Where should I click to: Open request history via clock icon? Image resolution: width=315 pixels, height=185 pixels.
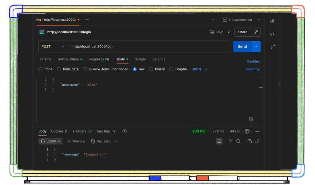pyautogui.click(x=124, y=131)
